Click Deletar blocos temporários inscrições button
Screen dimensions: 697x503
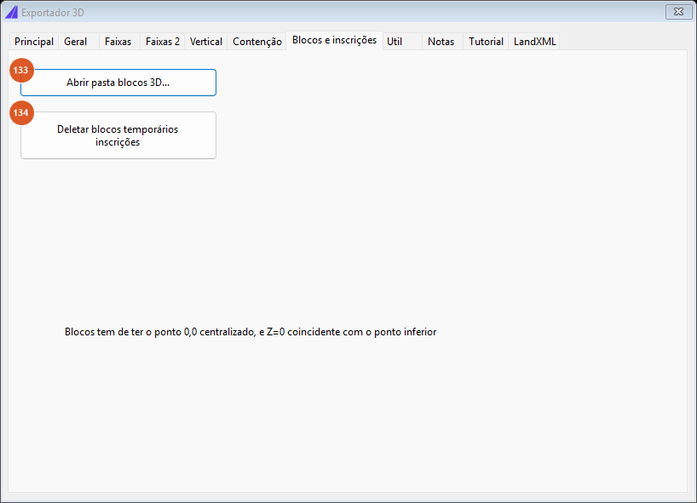(118, 135)
